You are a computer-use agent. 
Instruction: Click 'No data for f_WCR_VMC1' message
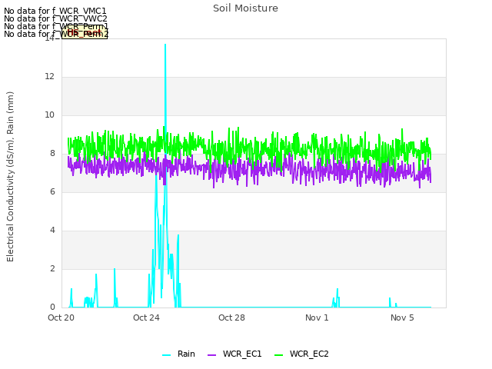pos(55,11)
